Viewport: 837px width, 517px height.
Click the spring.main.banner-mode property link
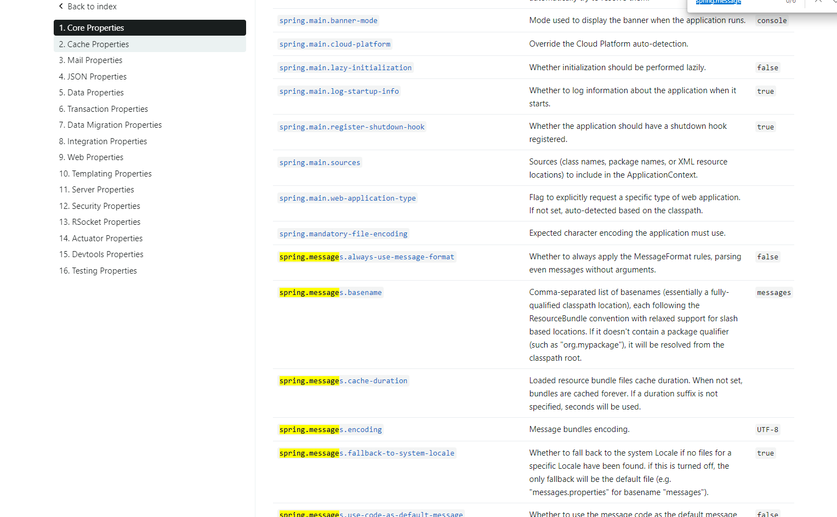tap(328, 21)
